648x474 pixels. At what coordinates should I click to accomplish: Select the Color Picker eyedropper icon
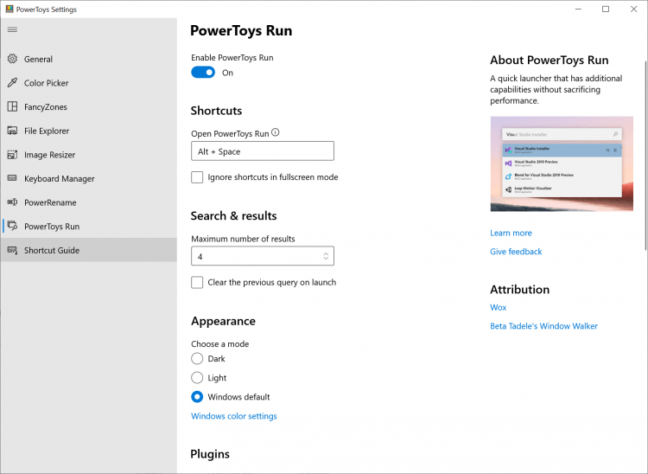coord(12,83)
